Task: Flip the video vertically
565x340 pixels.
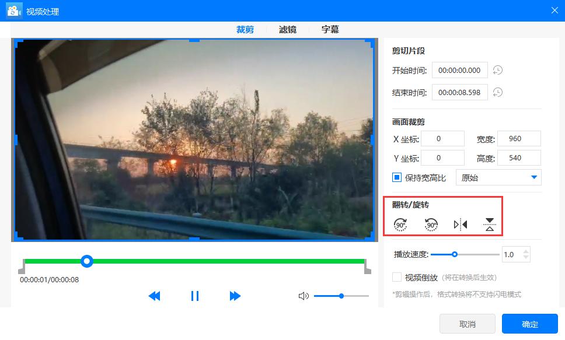Action: [x=489, y=224]
